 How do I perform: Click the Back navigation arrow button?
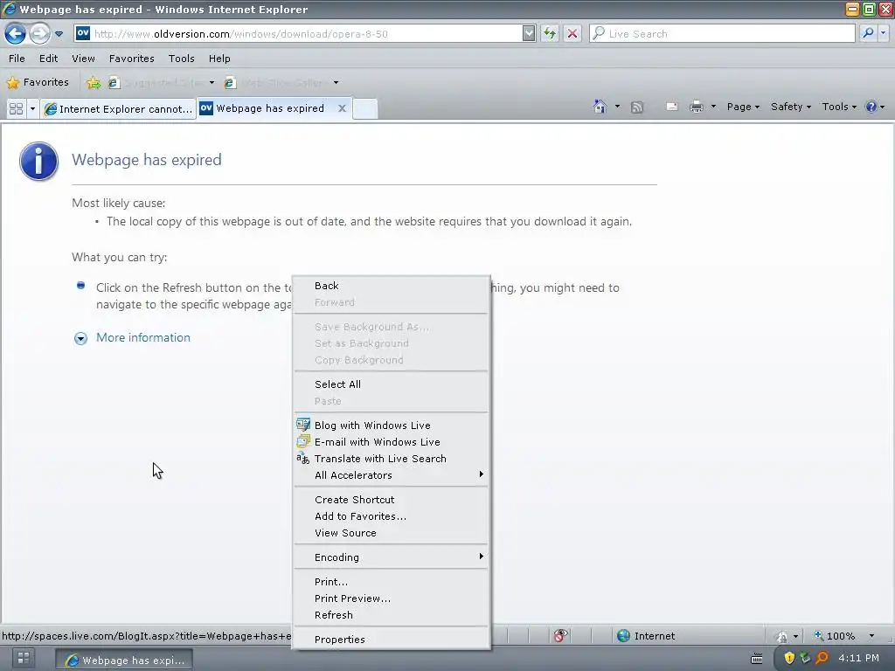coord(16,34)
